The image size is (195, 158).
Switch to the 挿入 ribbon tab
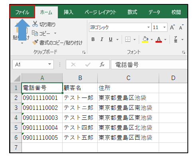pos(69,12)
